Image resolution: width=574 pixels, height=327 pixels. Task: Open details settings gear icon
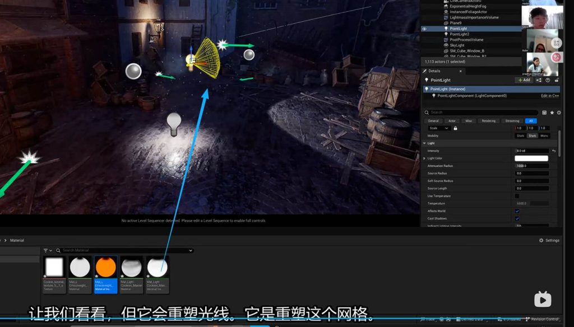pyautogui.click(x=558, y=113)
